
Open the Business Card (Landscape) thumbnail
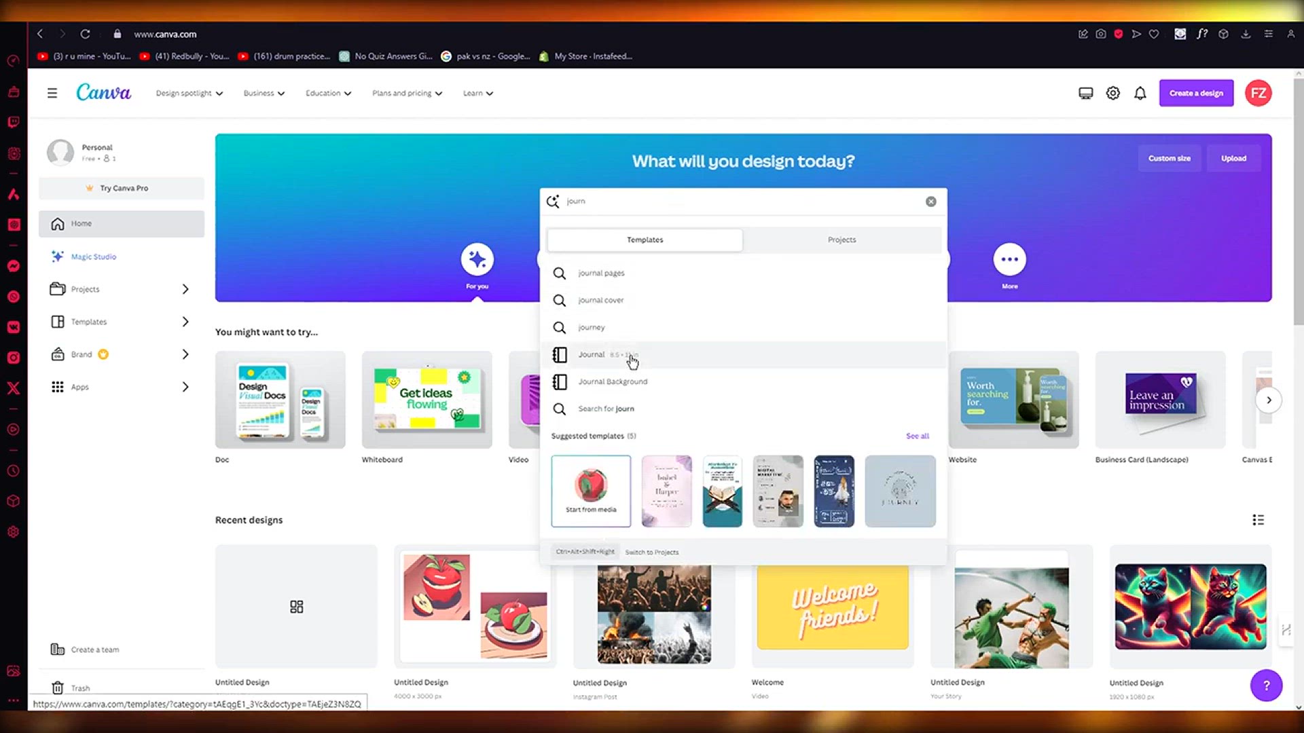pos(1160,400)
